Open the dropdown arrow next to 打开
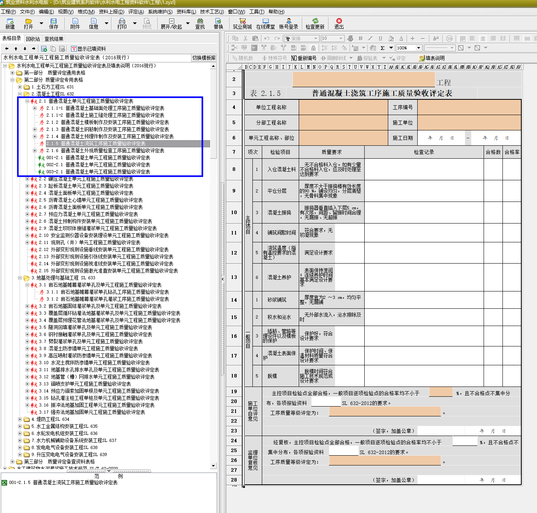Image resolution: width=537 pixels, height=513 pixels. [41, 24]
